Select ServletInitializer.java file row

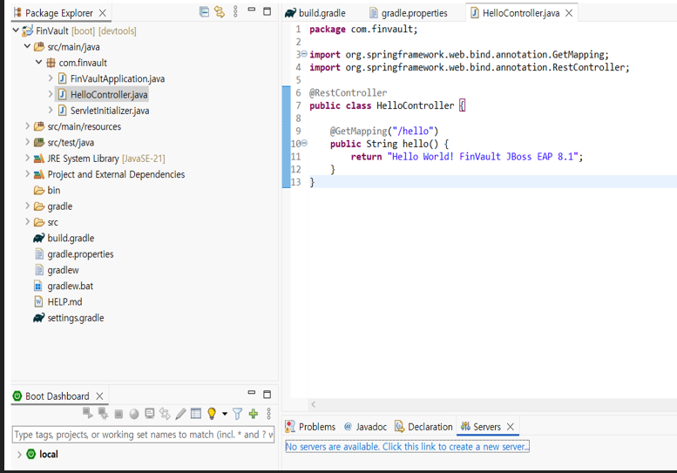tap(104, 111)
